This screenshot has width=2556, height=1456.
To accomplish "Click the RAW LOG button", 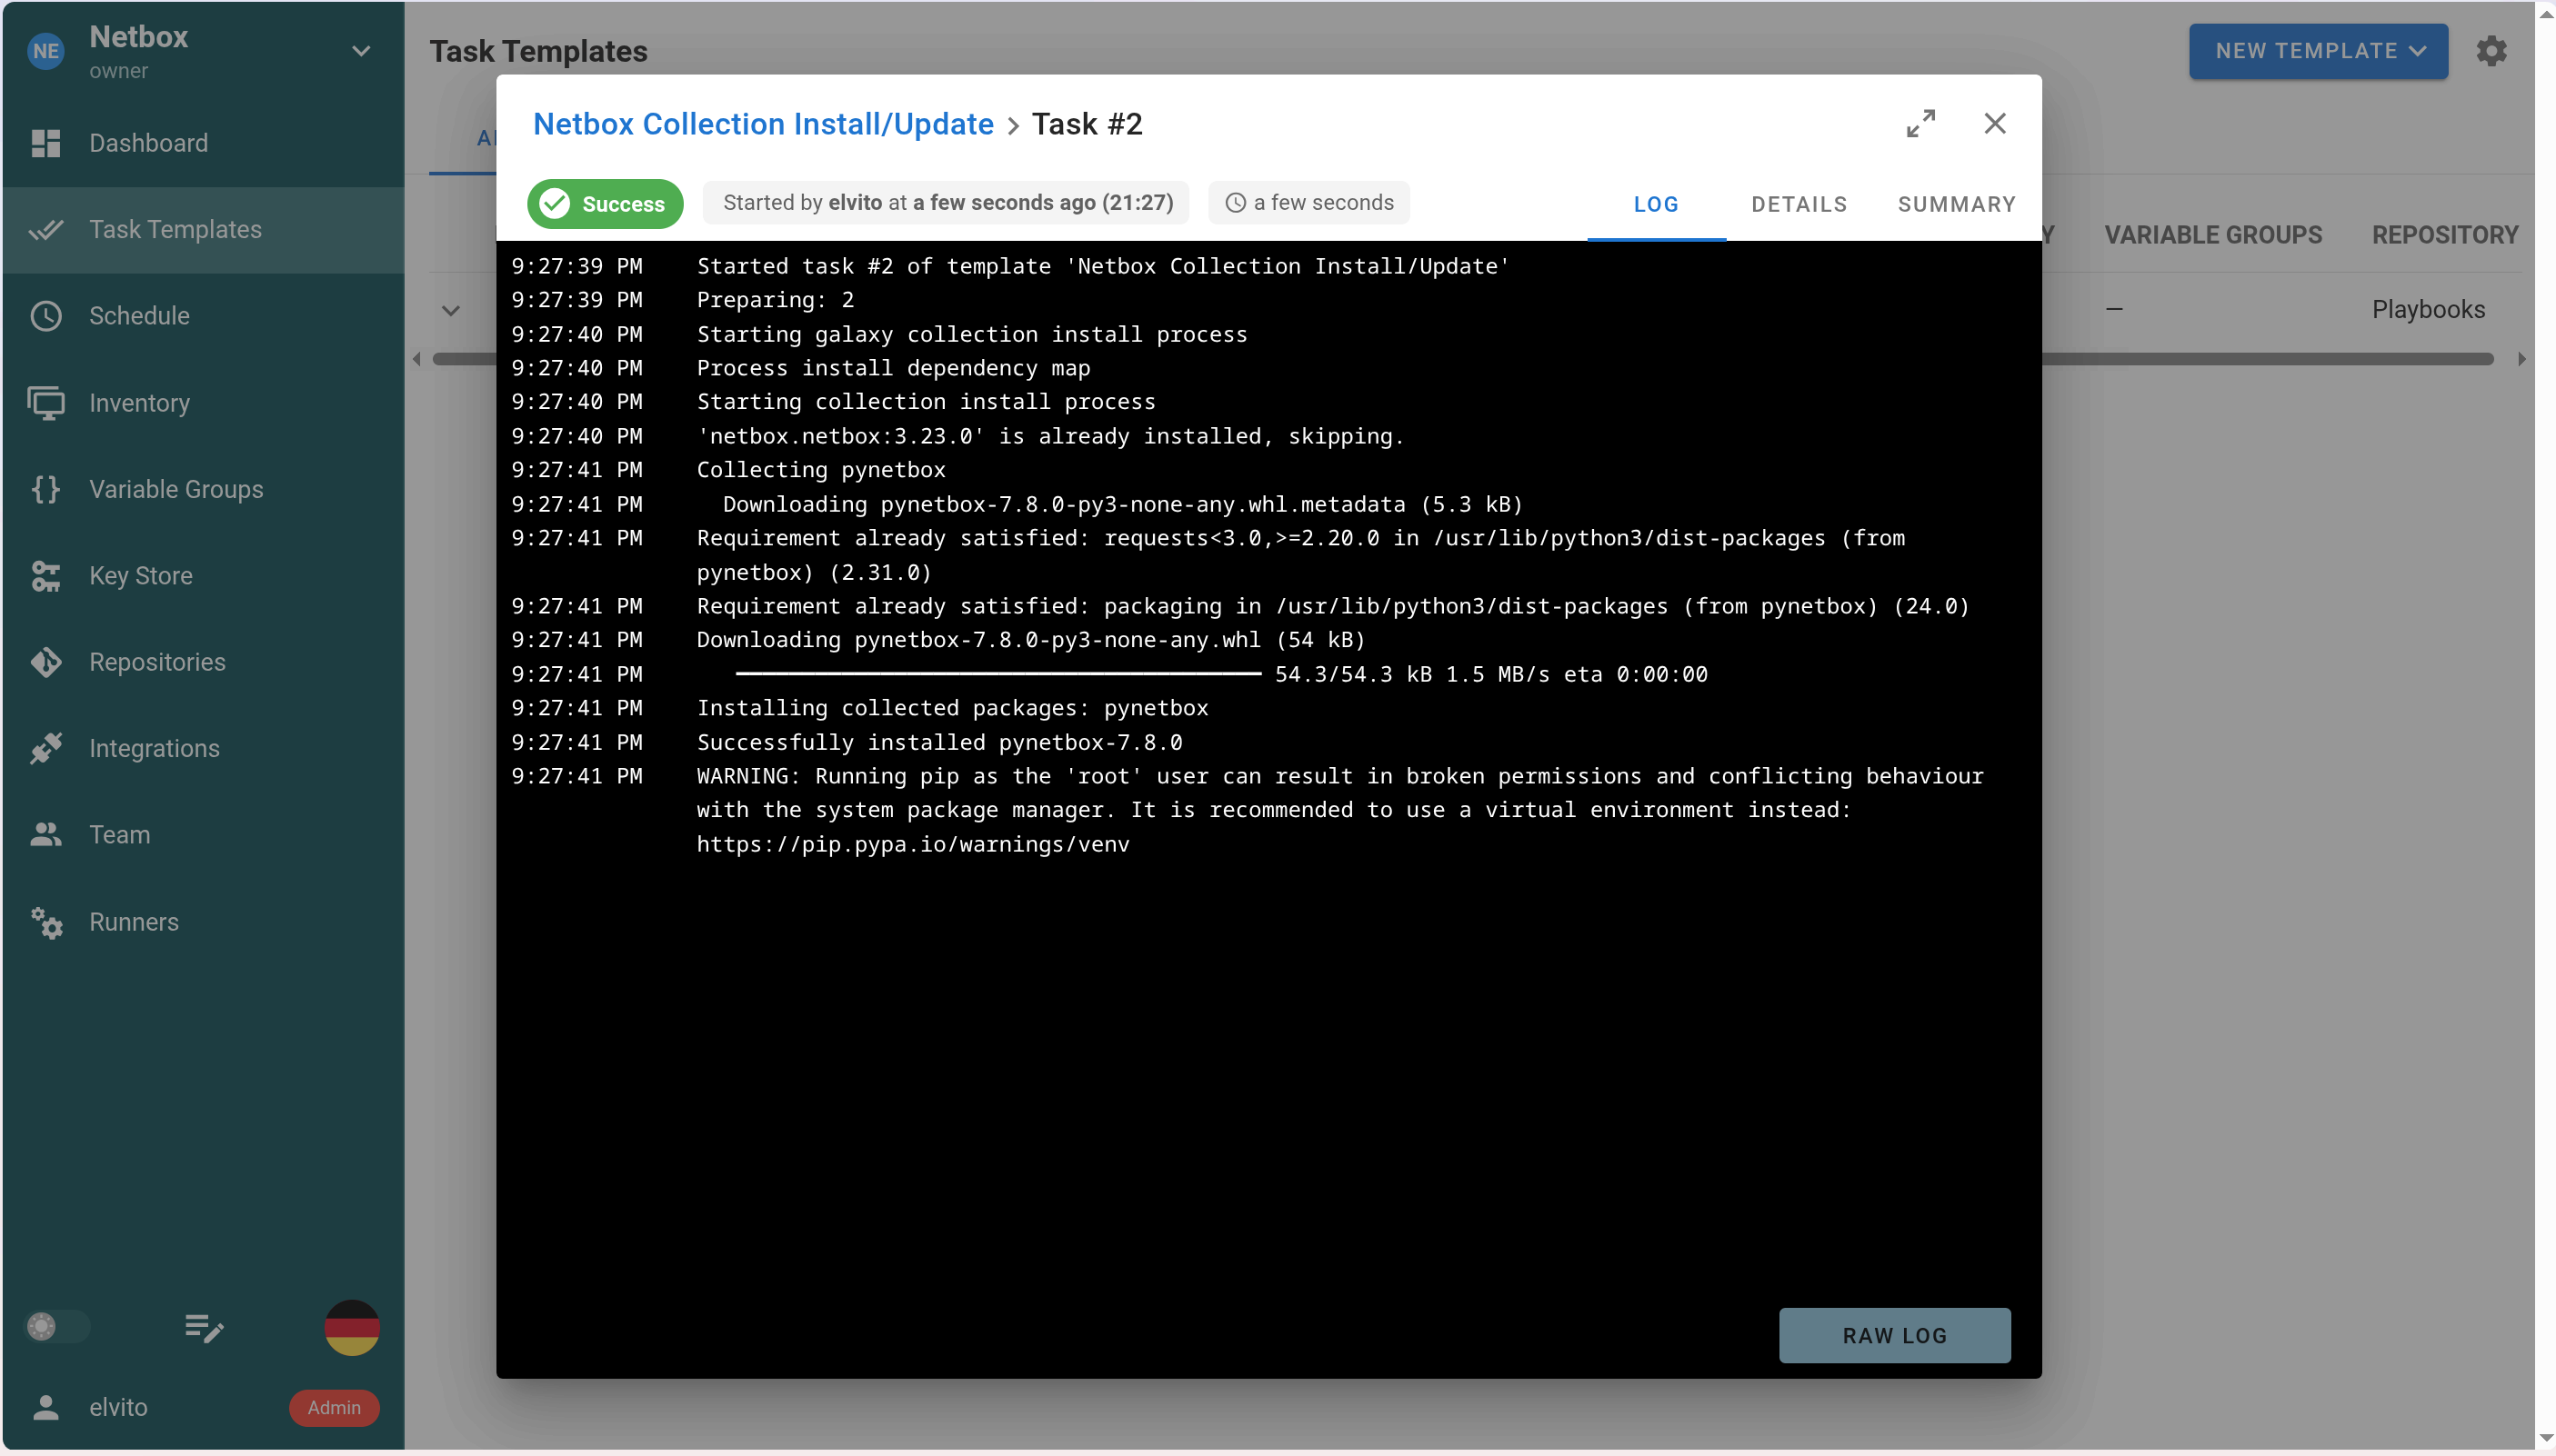I will tap(1895, 1336).
